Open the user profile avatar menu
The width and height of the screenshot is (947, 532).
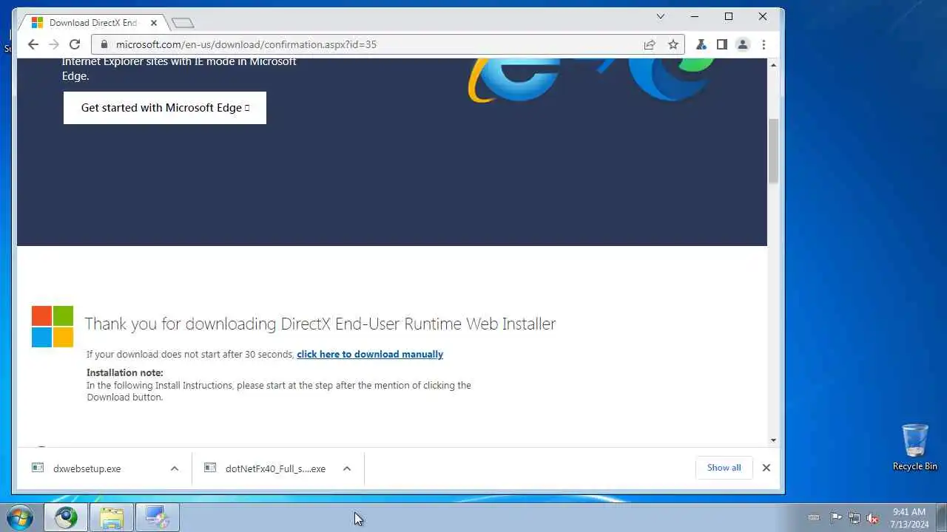(743, 44)
